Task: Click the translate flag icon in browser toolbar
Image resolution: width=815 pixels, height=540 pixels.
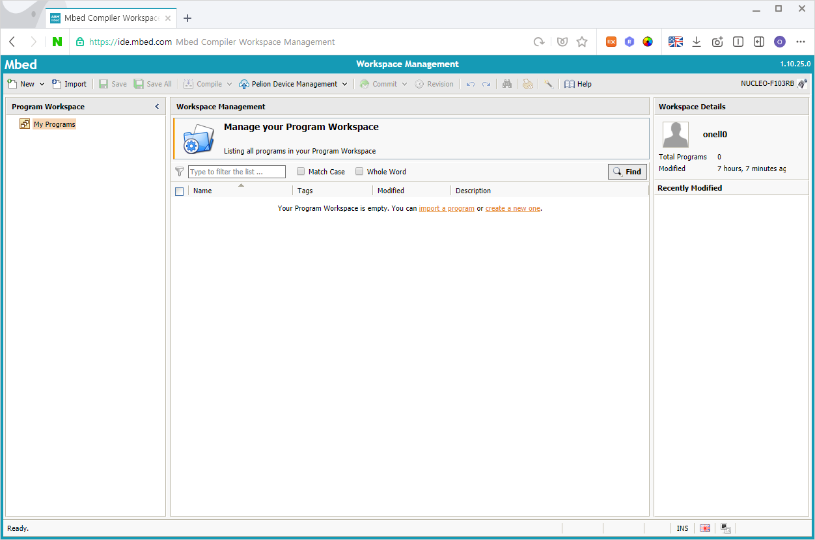Action: click(x=676, y=42)
